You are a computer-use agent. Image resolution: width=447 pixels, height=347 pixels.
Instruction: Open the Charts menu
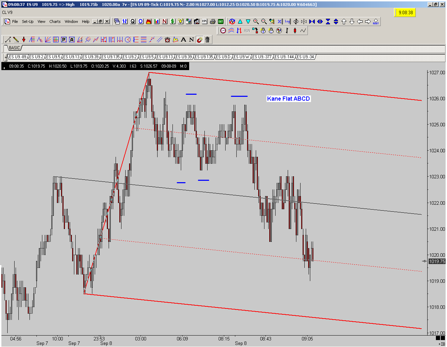(55, 22)
